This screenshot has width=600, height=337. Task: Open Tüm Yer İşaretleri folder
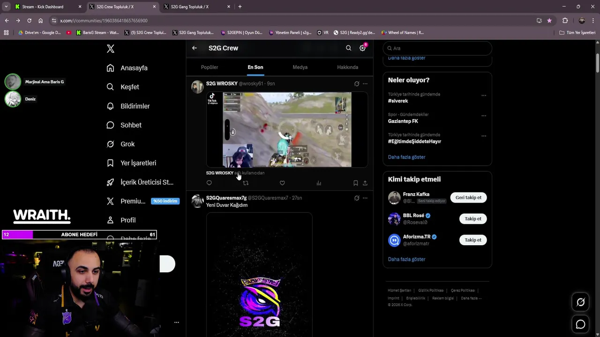577,33
